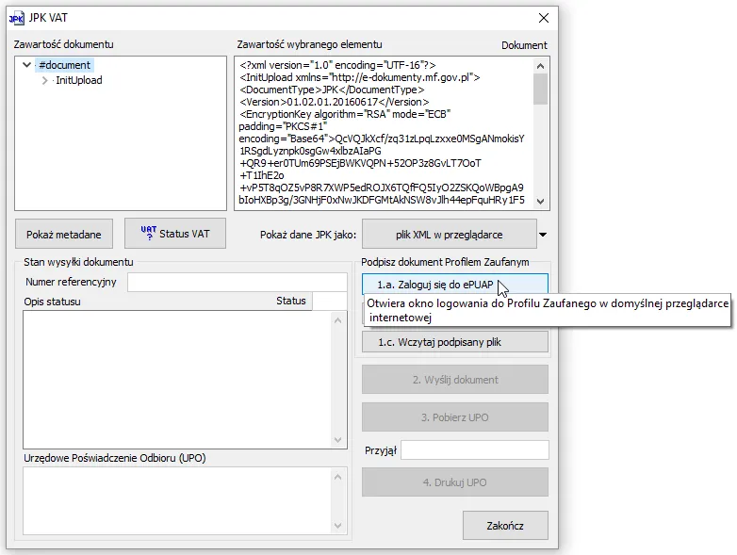
Task: Select the #document tree item
Action: [x=64, y=65]
